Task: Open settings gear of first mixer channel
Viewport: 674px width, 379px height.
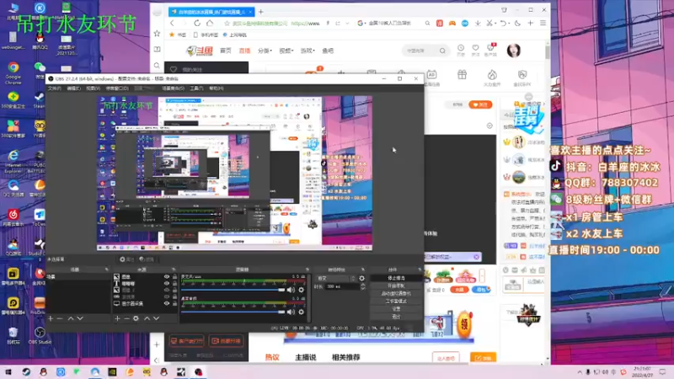Action: tap(302, 290)
